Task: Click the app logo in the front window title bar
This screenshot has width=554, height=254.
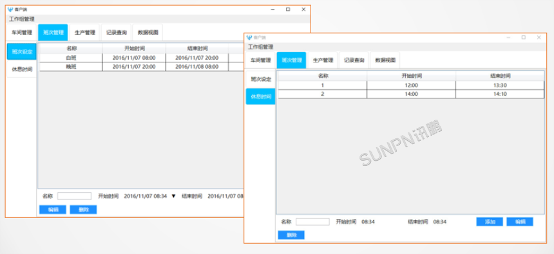Action: coord(249,37)
